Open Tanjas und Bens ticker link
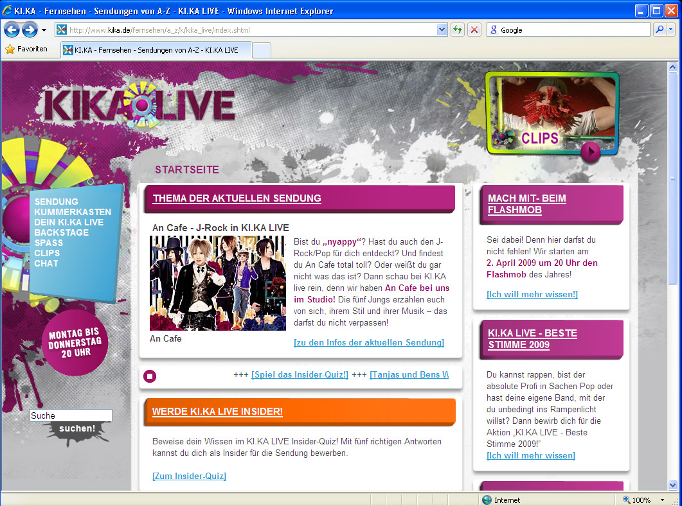Screen dimensions: 682x506 coord(409,374)
